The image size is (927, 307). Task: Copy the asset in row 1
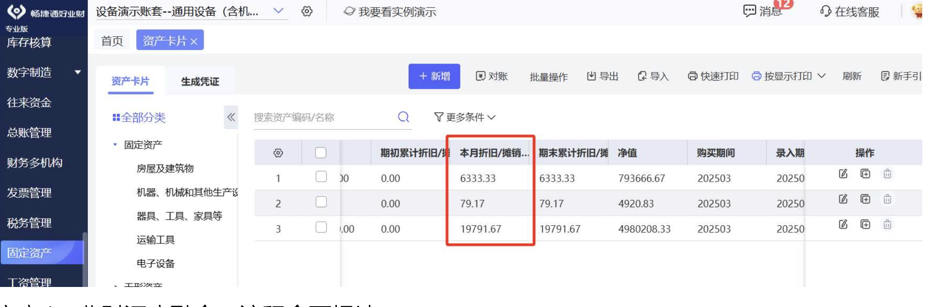[865, 174]
